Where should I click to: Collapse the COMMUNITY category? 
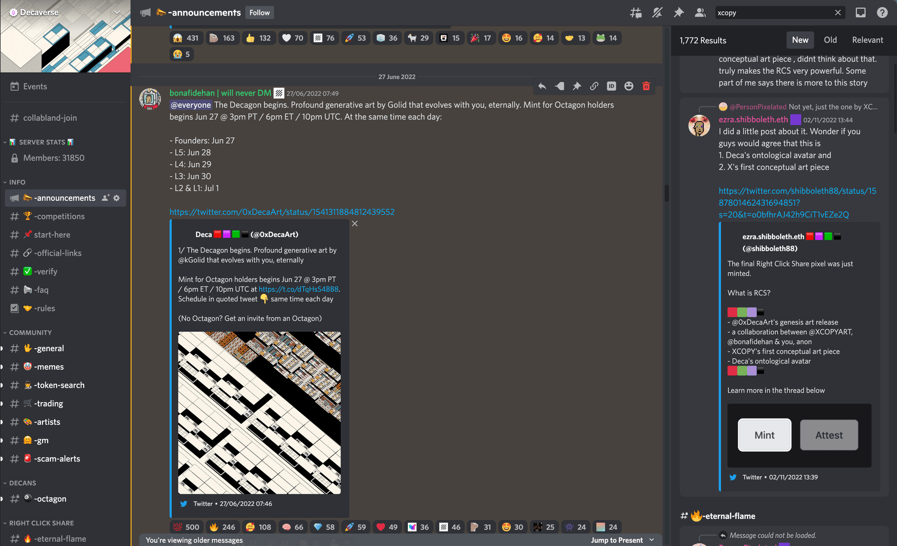pyautogui.click(x=31, y=332)
